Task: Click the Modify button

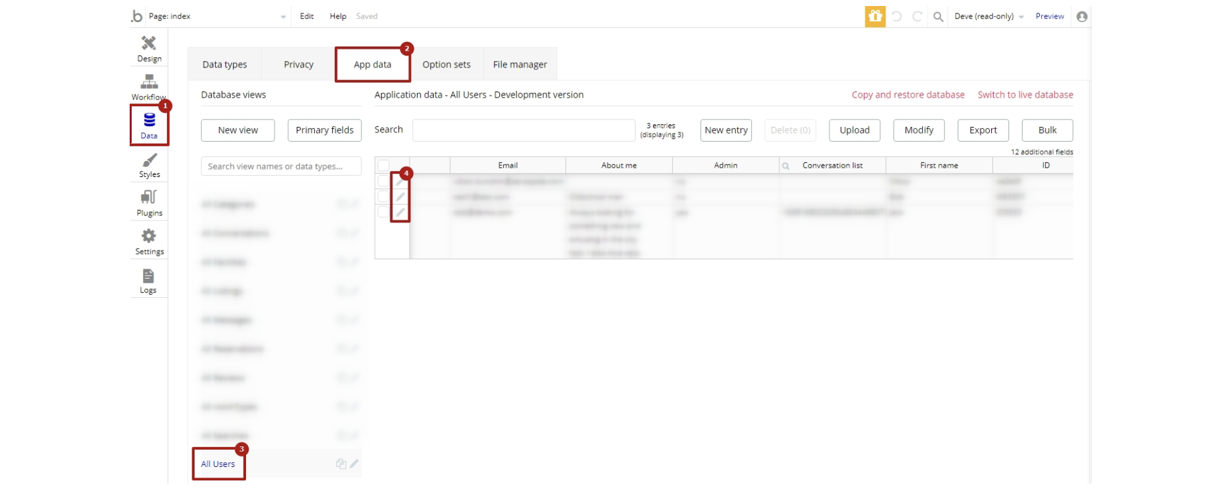Action: point(919,130)
